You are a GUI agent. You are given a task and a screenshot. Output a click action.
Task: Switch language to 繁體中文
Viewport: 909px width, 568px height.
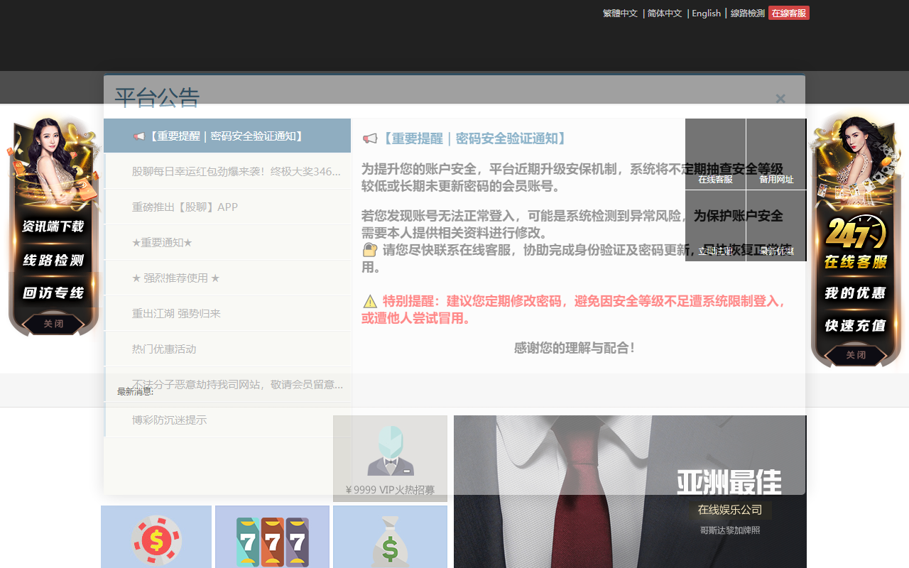pos(620,13)
